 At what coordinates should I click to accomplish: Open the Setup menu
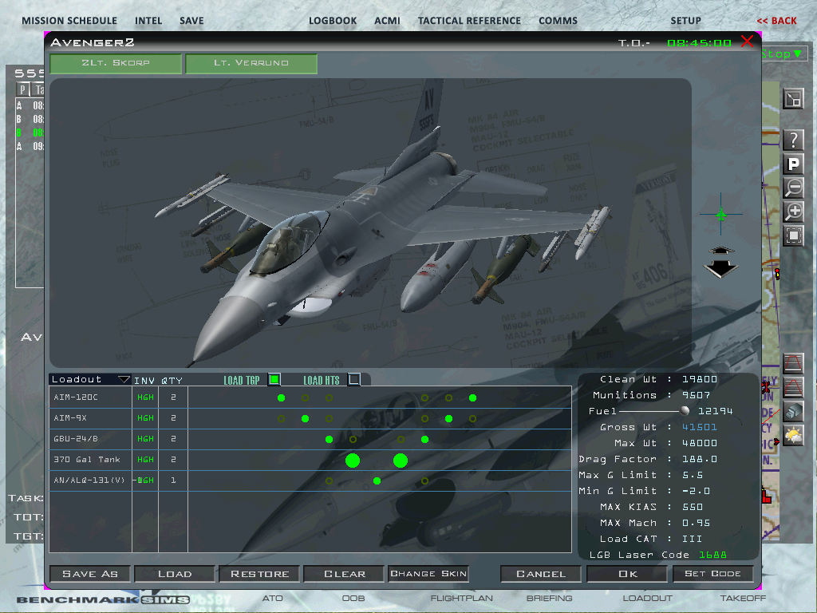[x=685, y=21]
